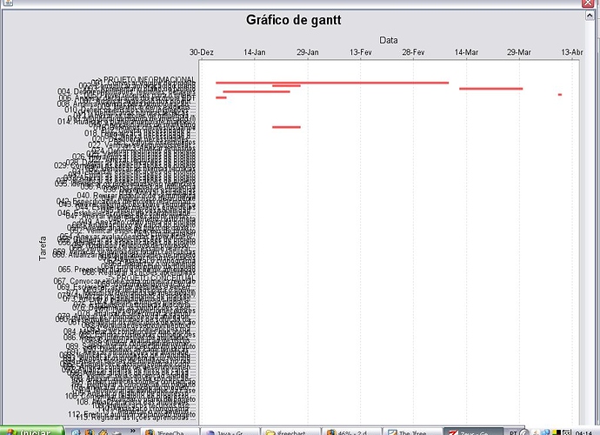This screenshot has height=435, width=600.
Task: Click the system clock showing 04:14
Action: 584,432
